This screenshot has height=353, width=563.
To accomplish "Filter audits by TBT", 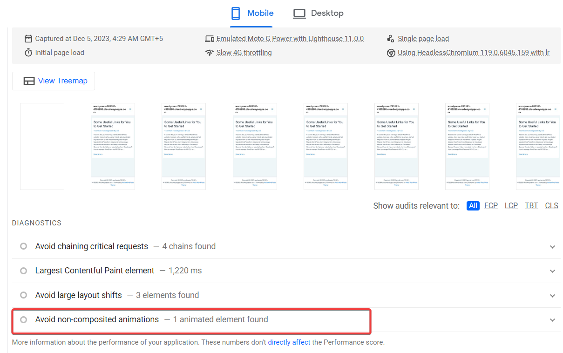I will click(531, 205).
